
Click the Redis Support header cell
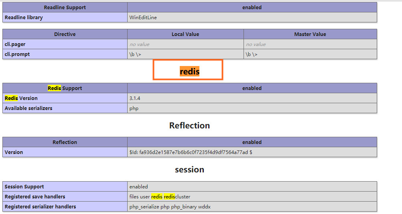click(x=65, y=88)
